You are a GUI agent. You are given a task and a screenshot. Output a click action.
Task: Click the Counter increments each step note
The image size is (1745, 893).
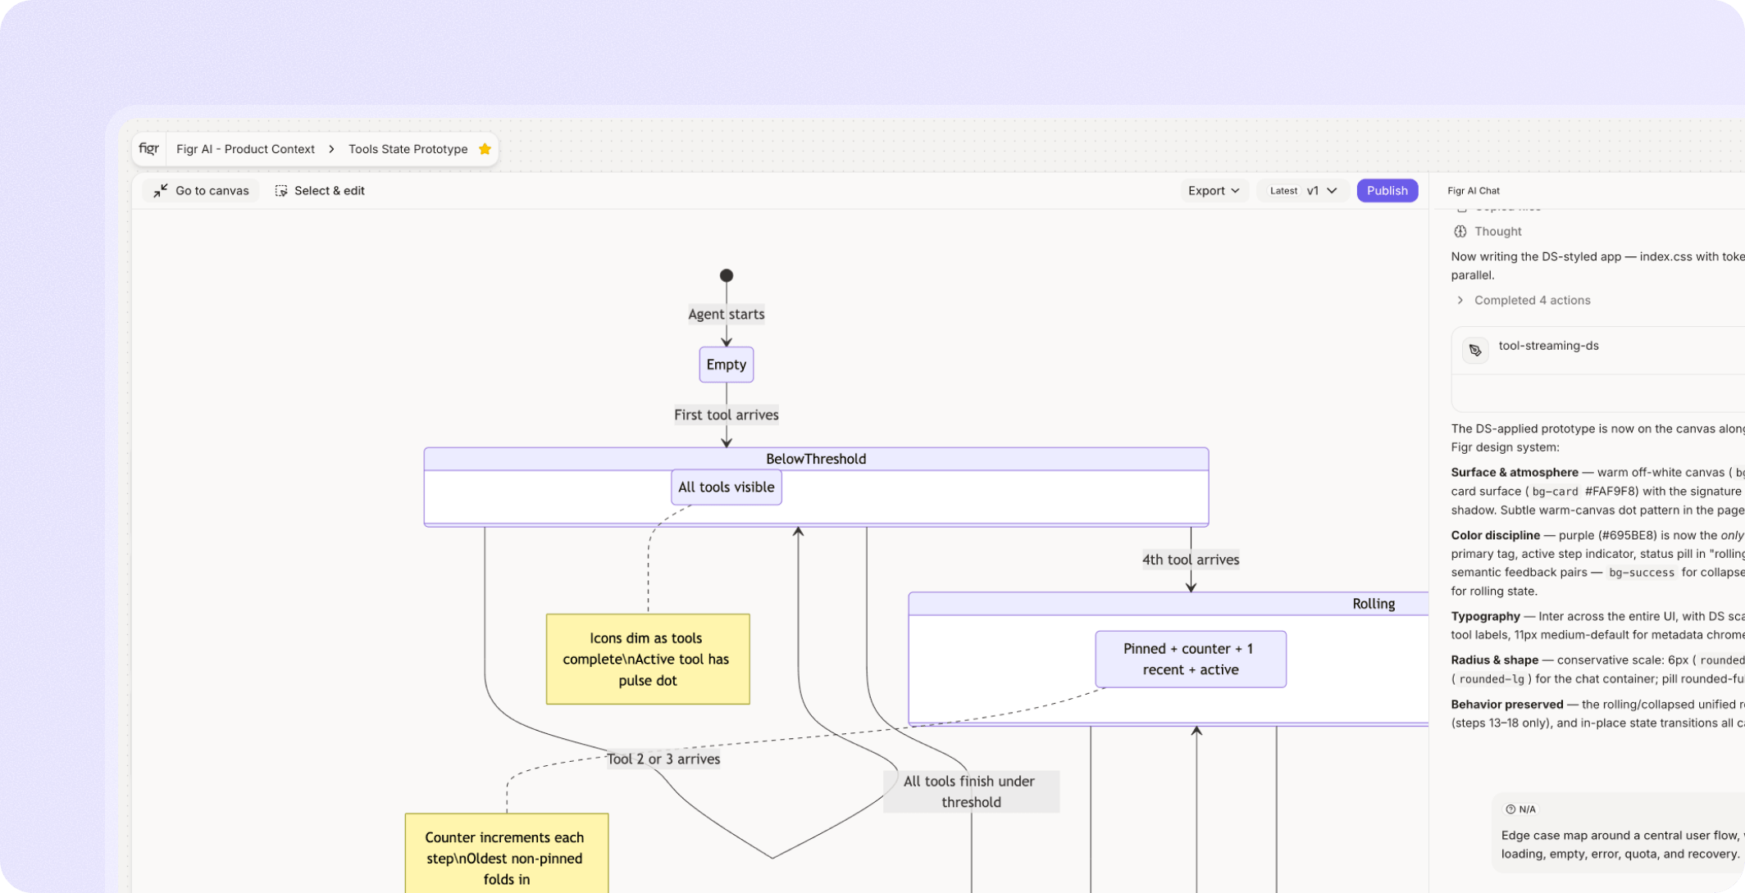tap(507, 853)
